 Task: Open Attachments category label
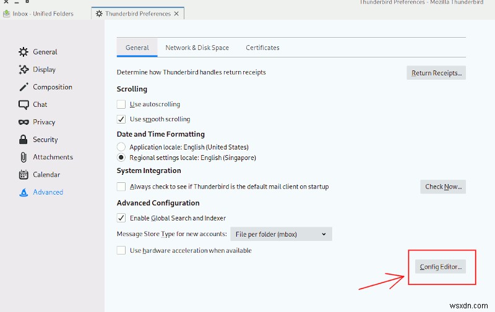point(53,157)
